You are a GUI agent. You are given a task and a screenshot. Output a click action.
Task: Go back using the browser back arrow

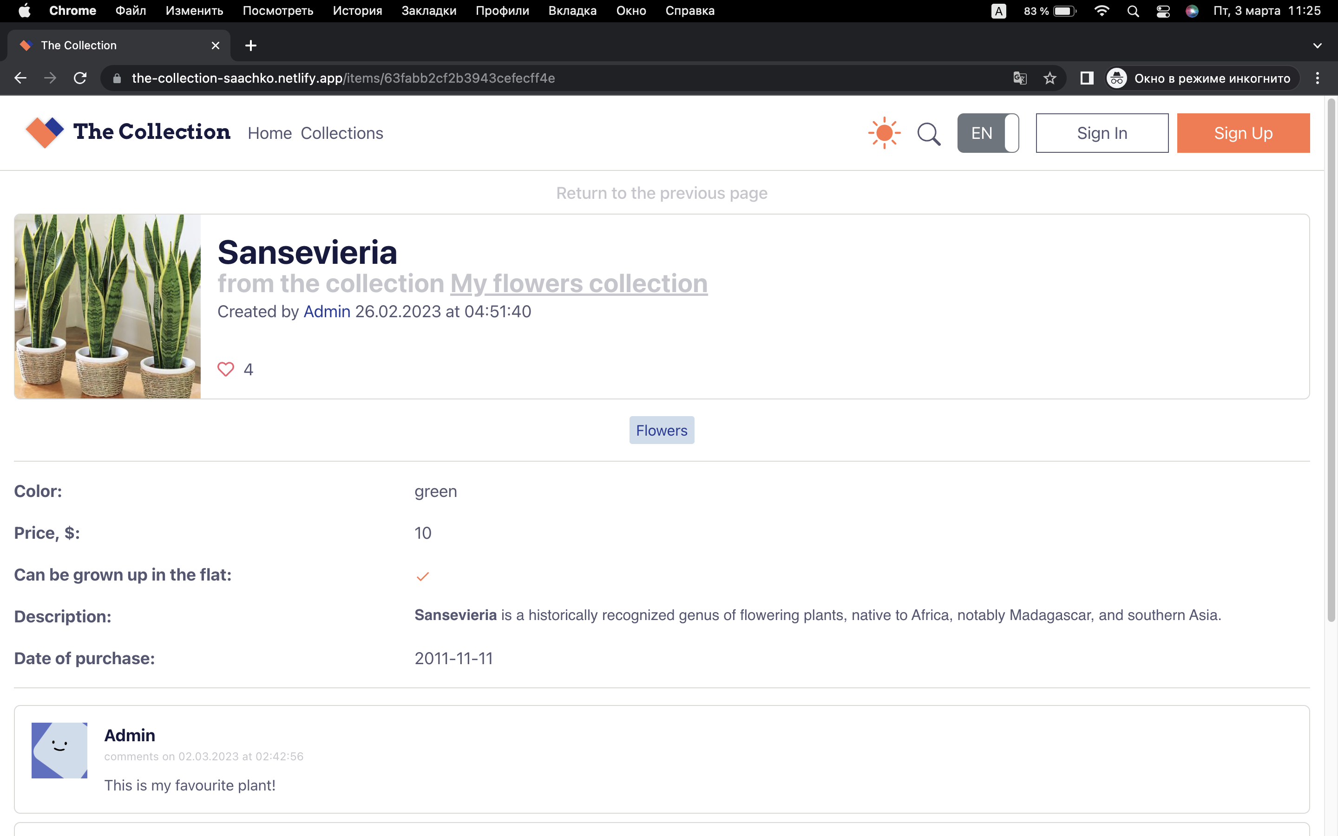click(20, 78)
